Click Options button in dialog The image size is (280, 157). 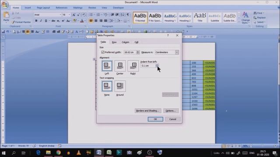(171, 111)
